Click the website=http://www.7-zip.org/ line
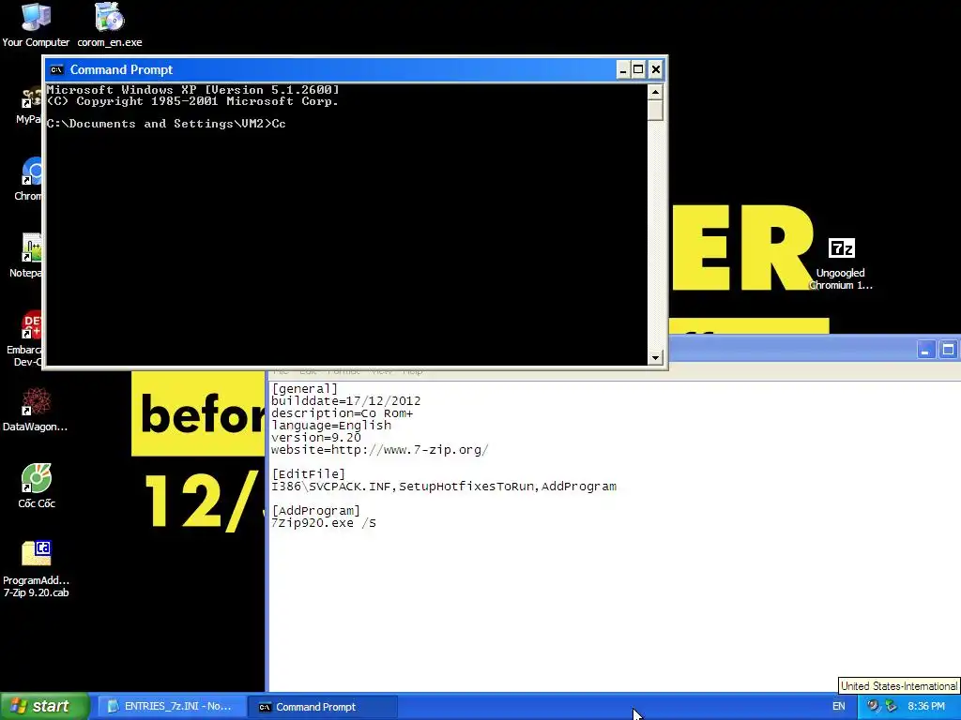 [380, 450]
